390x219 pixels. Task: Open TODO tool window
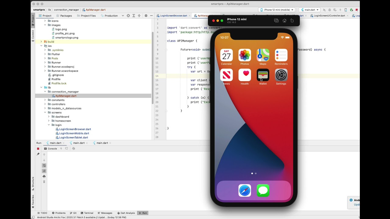coord(42,213)
